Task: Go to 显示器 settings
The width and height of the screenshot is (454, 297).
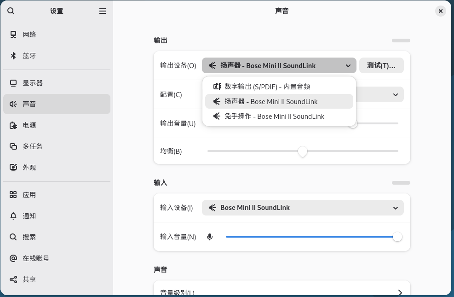Action: [x=57, y=83]
